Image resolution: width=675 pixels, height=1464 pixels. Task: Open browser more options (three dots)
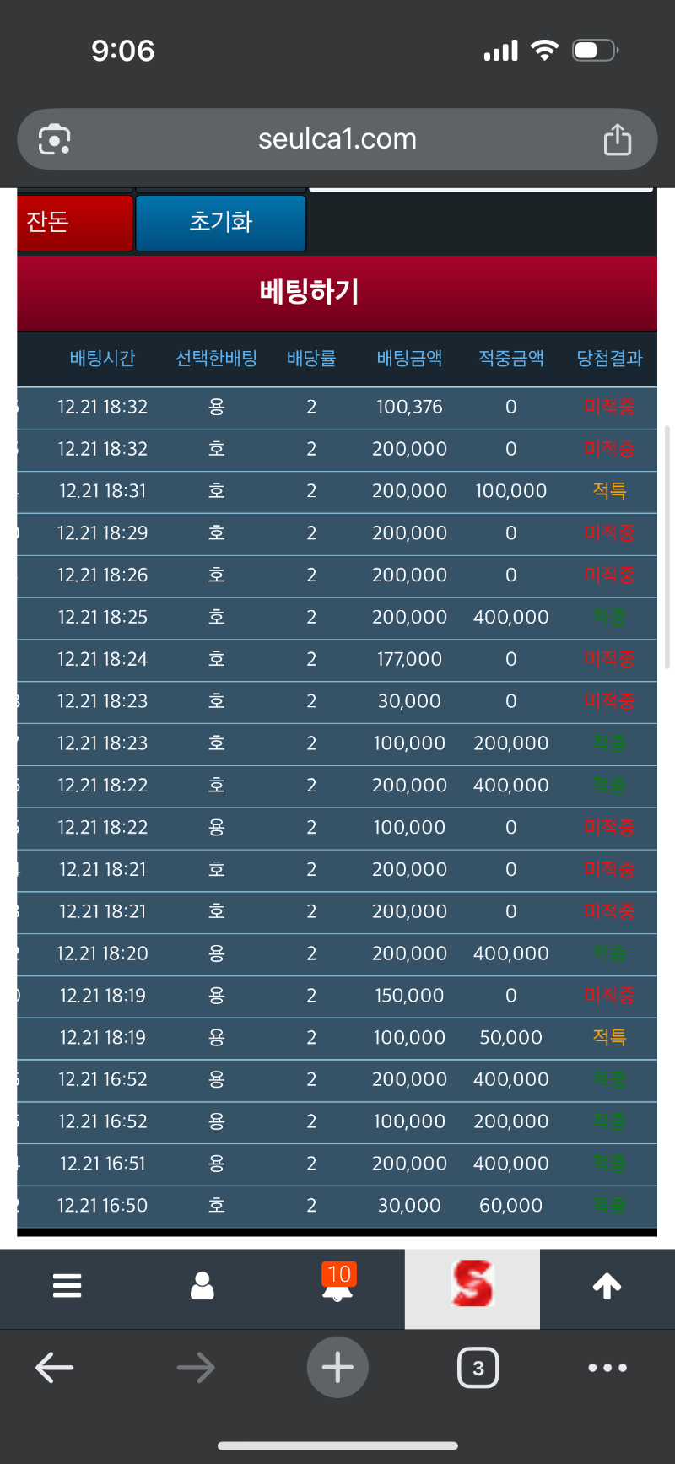click(607, 1368)
